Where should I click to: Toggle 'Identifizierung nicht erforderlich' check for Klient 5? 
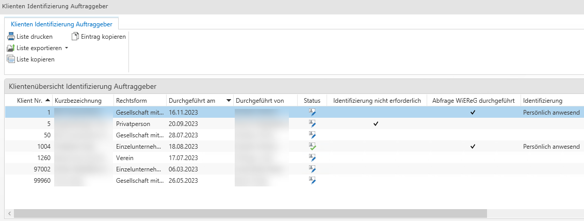376,124
